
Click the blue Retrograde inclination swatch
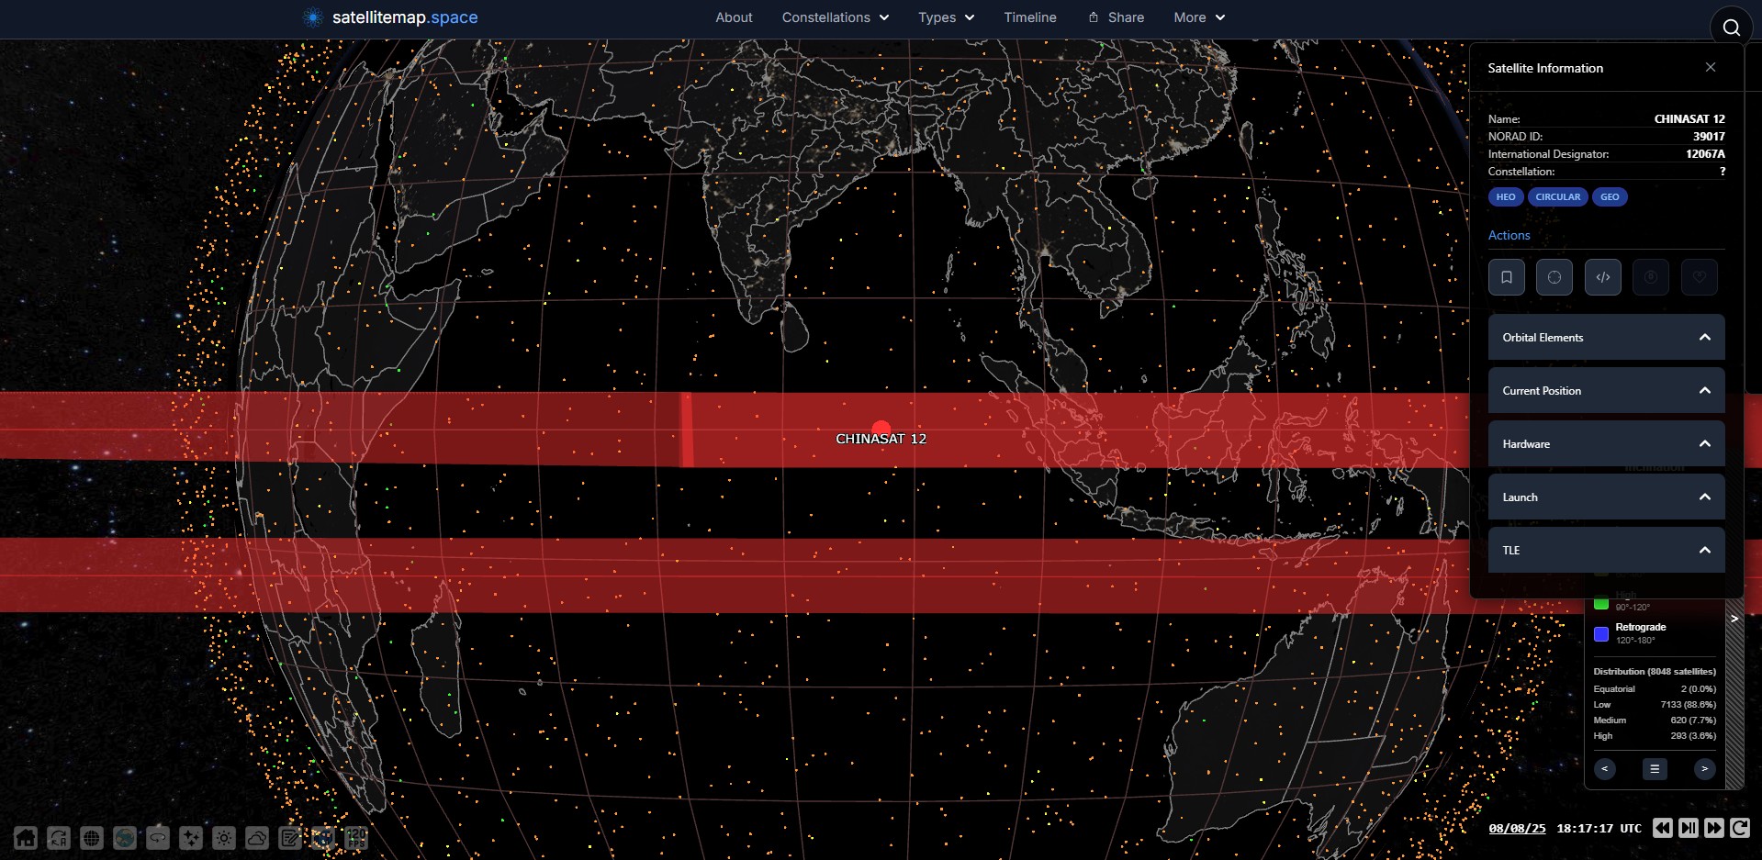tap(1601, 633)
